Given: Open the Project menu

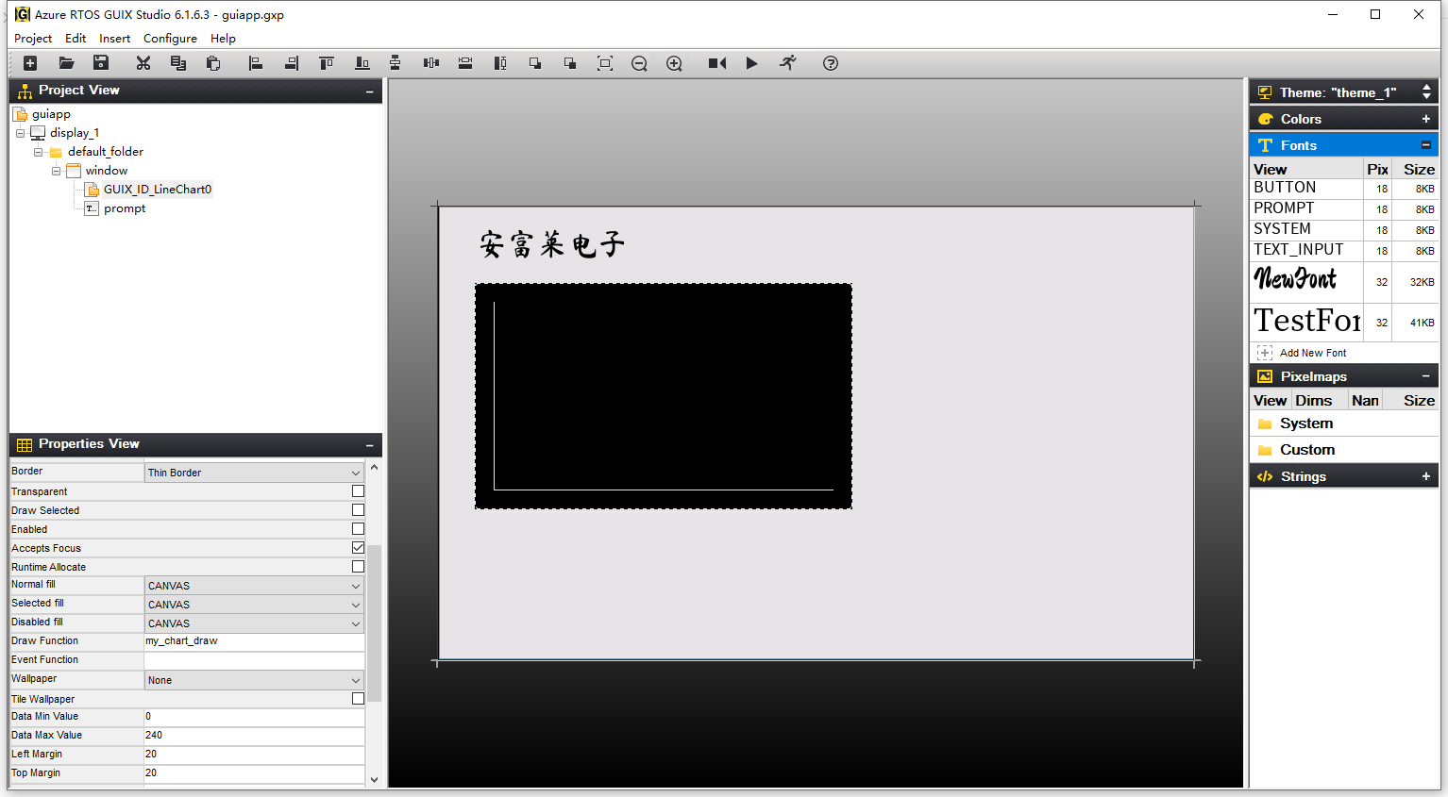Looking at the screenshot, I should (x=33, y=39).
